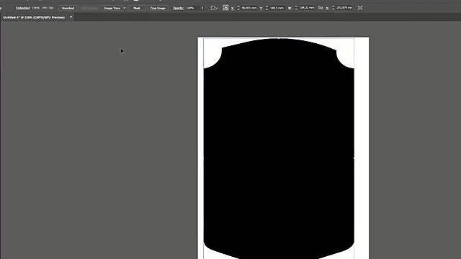Click the Height value field
Viewport: 461px width, 259px height.
(344, 8)
